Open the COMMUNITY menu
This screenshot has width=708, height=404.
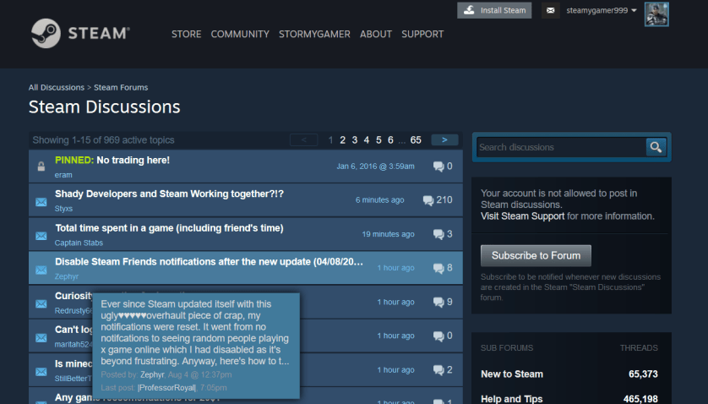point(240,35)
